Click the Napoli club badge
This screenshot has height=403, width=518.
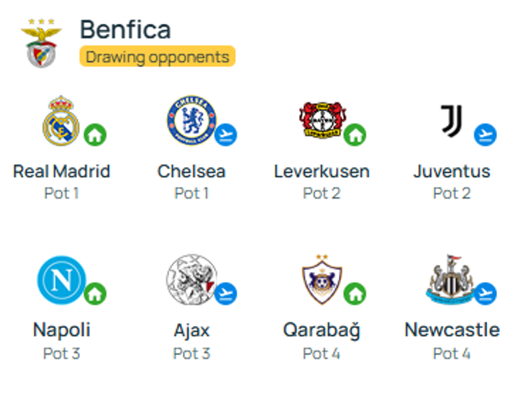click(61, 279)
